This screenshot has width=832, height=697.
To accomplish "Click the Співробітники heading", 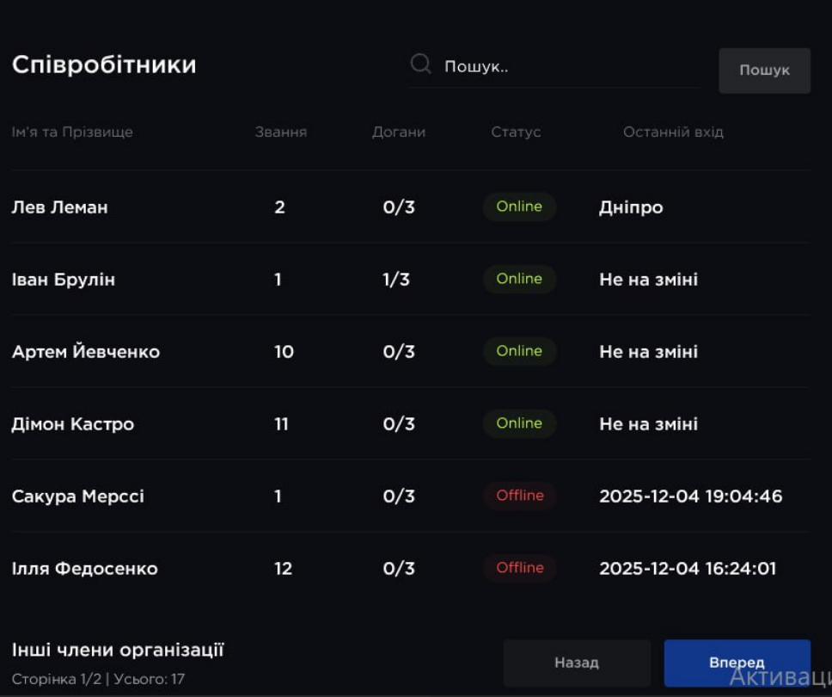I will click(104, 65).
